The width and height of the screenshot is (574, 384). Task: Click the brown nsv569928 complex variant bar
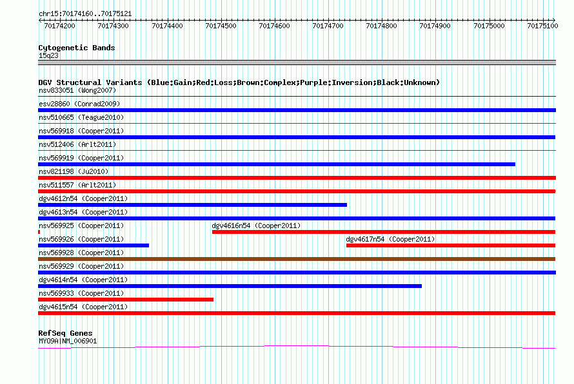tap(297, 259)
